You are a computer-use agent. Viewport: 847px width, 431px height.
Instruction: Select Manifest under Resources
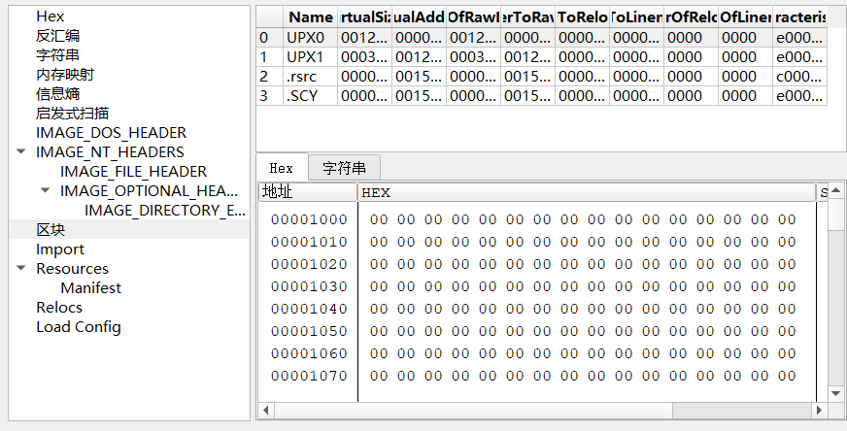(x=90, y=288)
